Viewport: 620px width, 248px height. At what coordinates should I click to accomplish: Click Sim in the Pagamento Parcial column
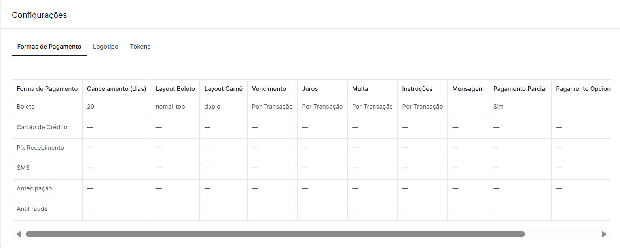click(499, 107)
